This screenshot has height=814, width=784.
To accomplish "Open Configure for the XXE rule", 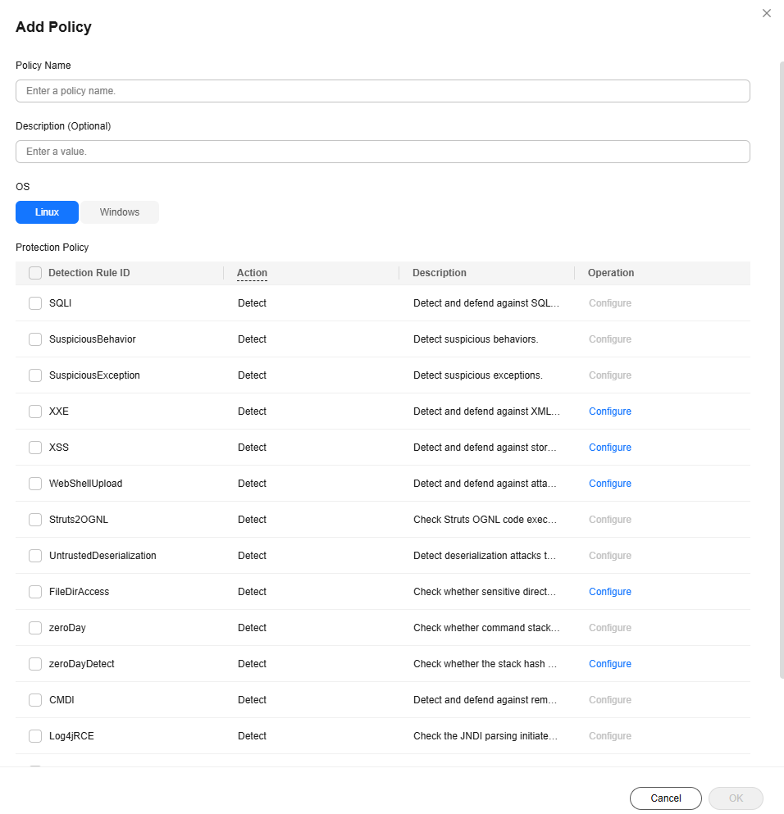I will point(610,412).
